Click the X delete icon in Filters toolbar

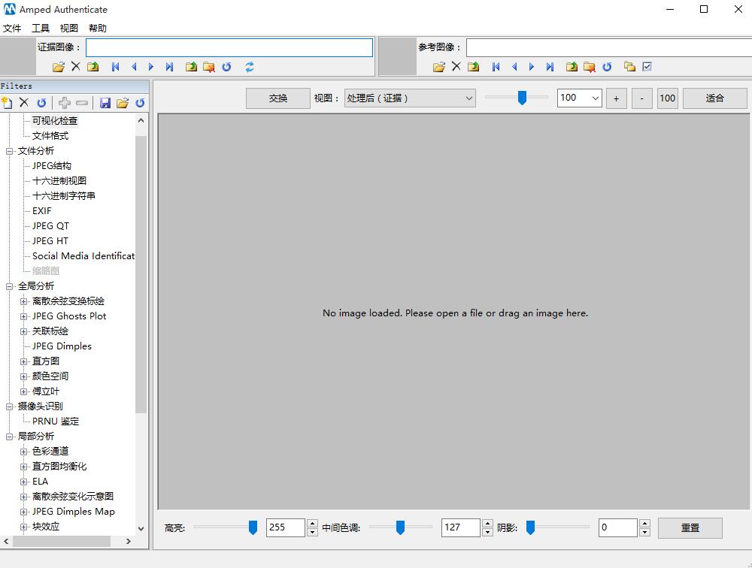tap(24, 102)
